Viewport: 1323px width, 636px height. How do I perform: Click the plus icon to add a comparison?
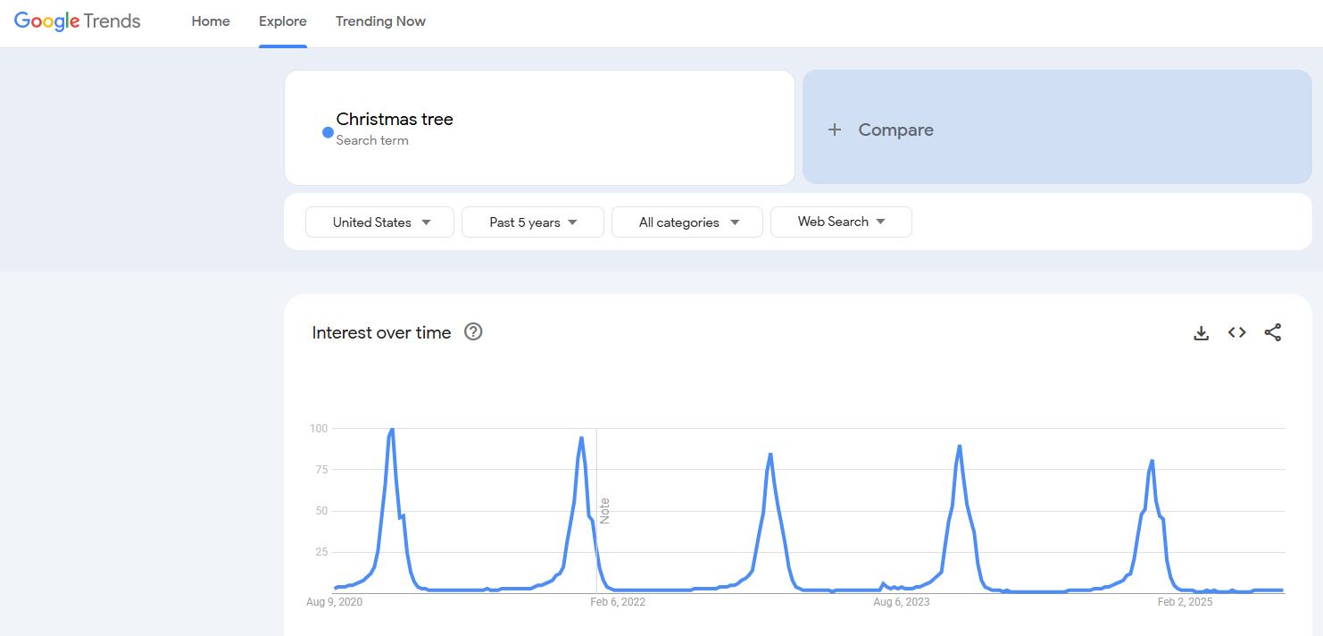835,129
